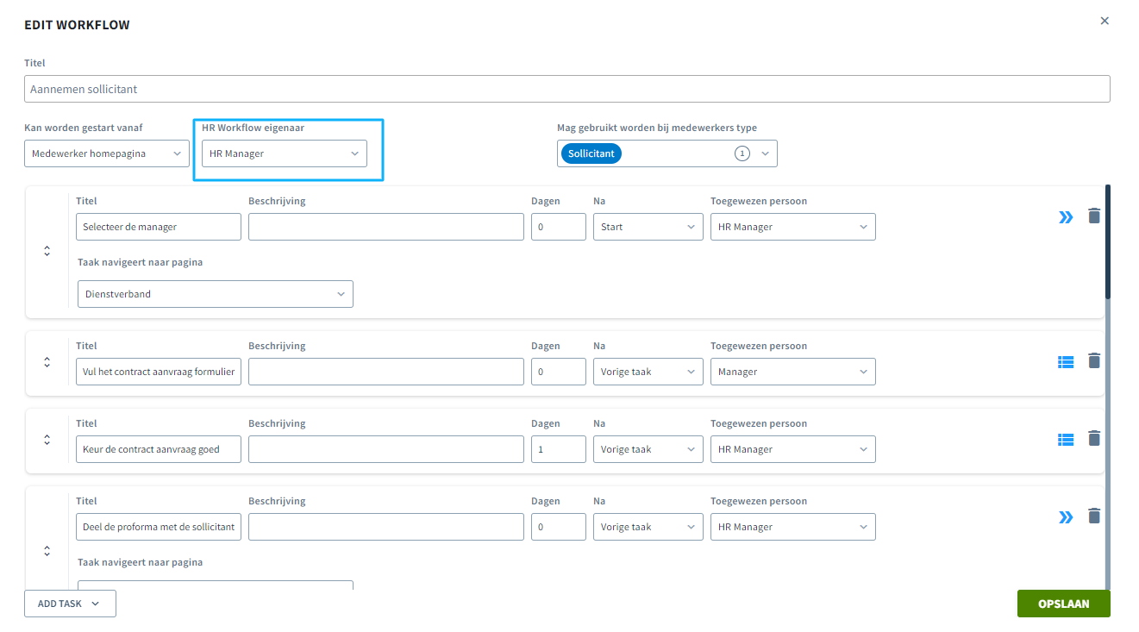Edit title field 'Deel de proforma met de sollicitant'

(159, 527)
